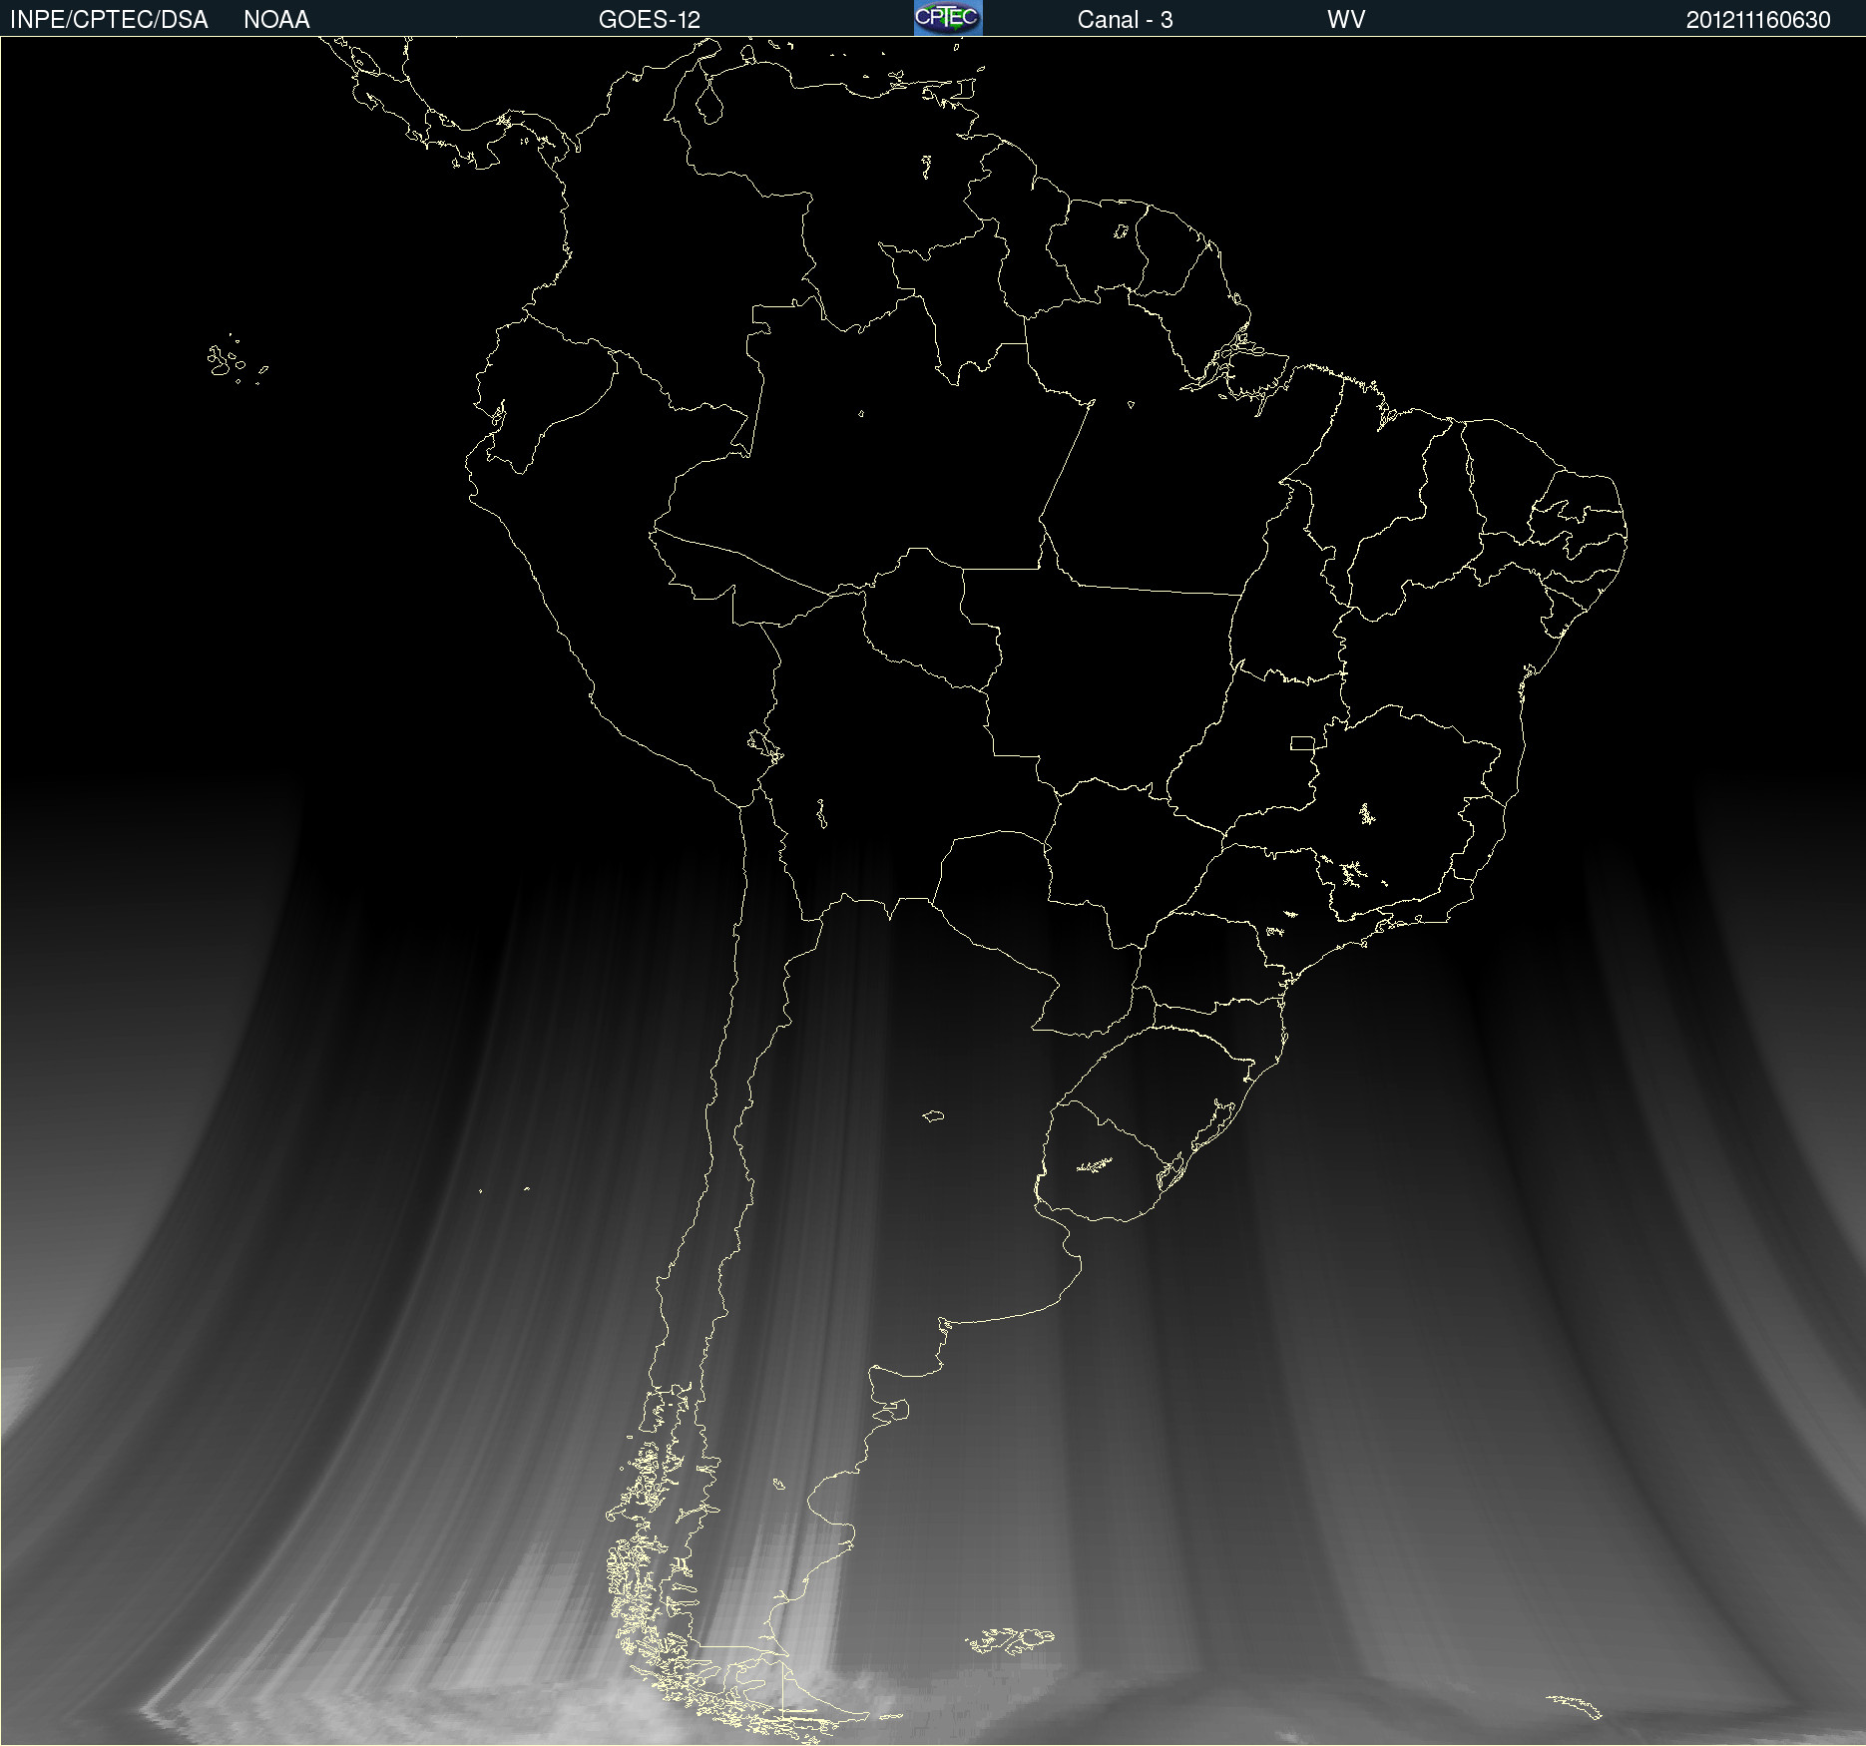Click the WV channel label
This screenshot has height=1746, width=1866.
(x=1346, y=20)
